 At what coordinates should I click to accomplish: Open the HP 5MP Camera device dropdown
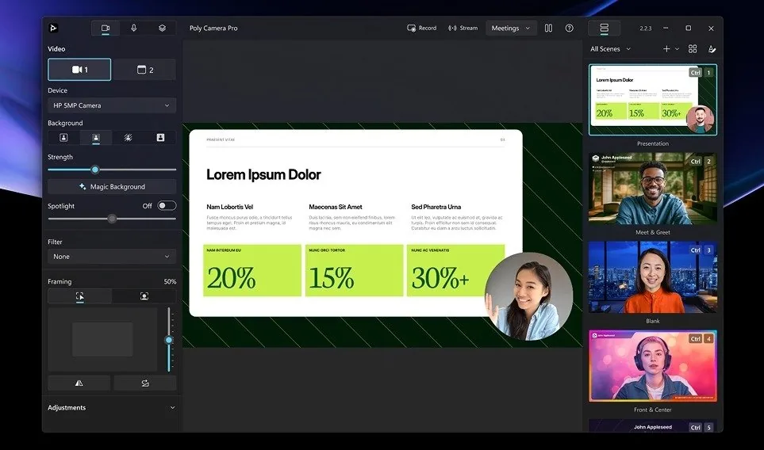(112, 105)
